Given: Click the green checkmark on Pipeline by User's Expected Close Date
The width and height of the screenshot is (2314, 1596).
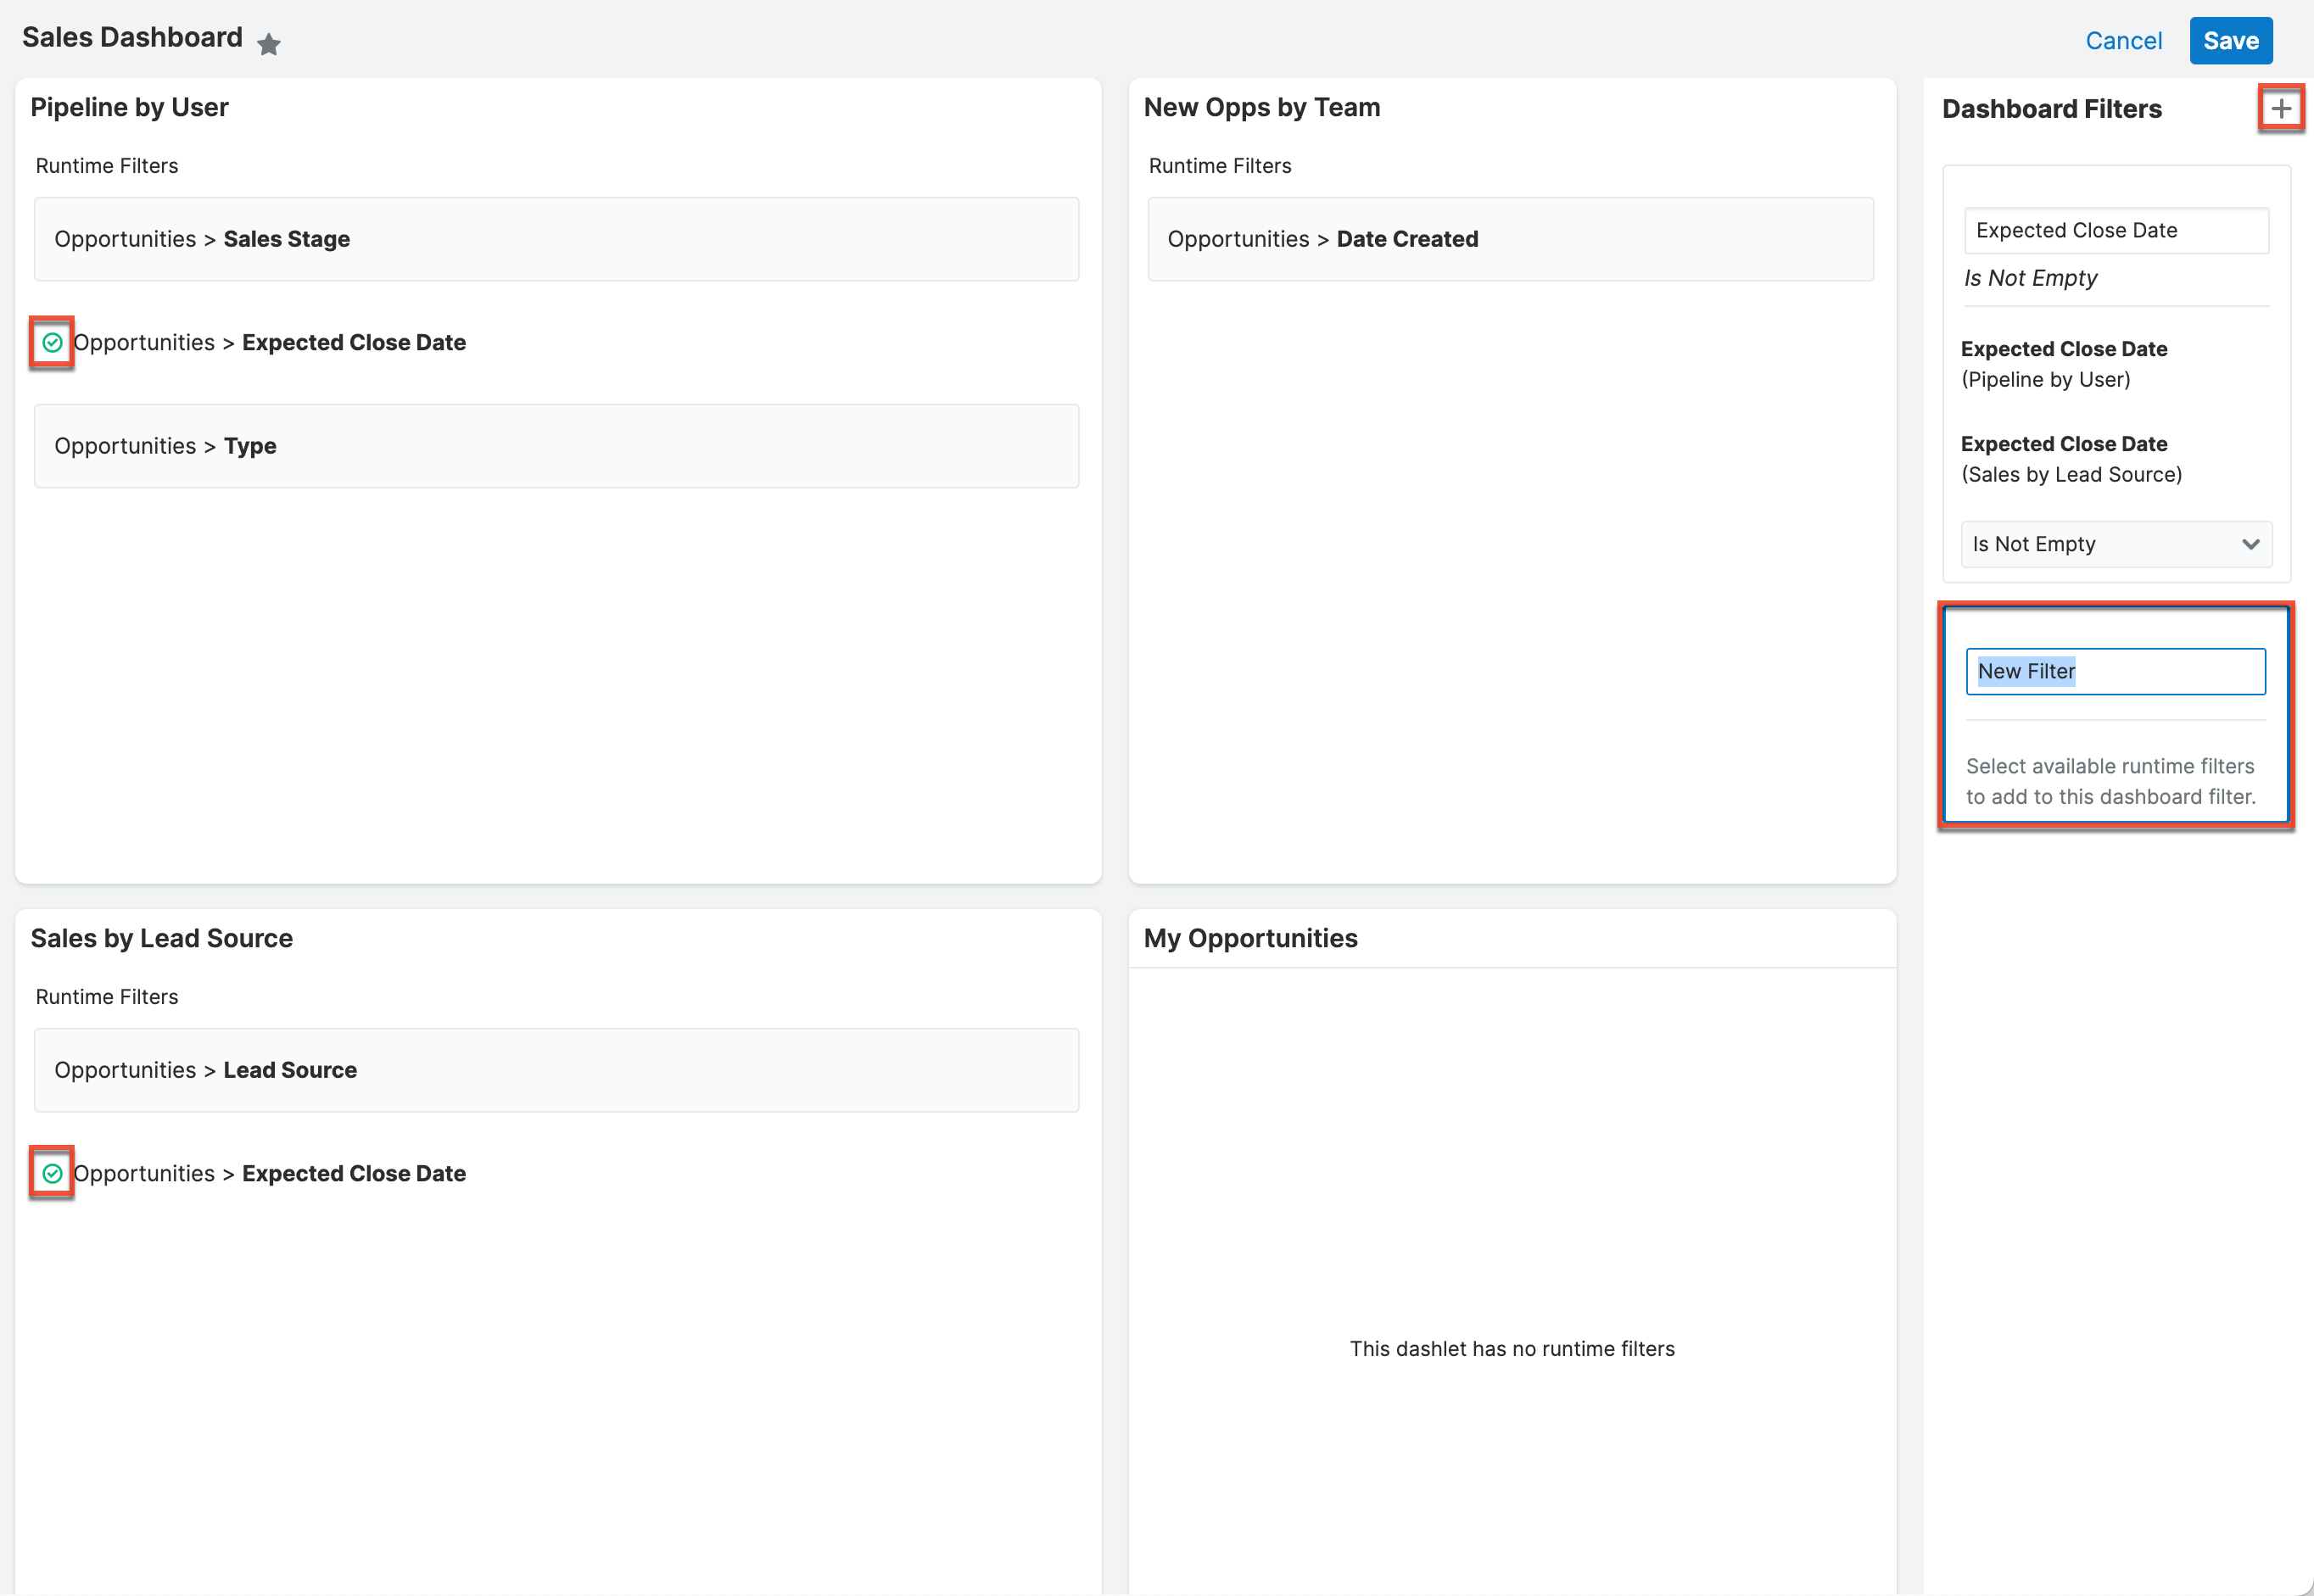Looking at the screenshot, I should point(52,343).
